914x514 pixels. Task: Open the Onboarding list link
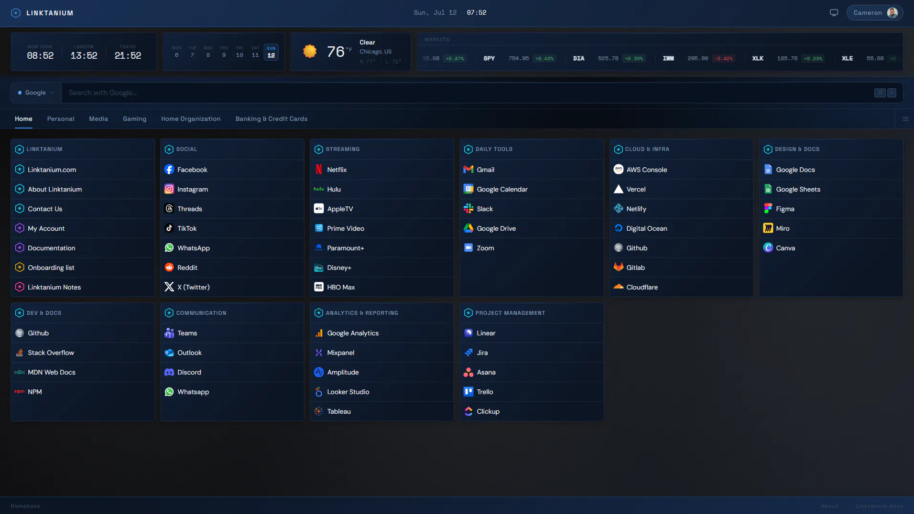click(x=83, y=268)
